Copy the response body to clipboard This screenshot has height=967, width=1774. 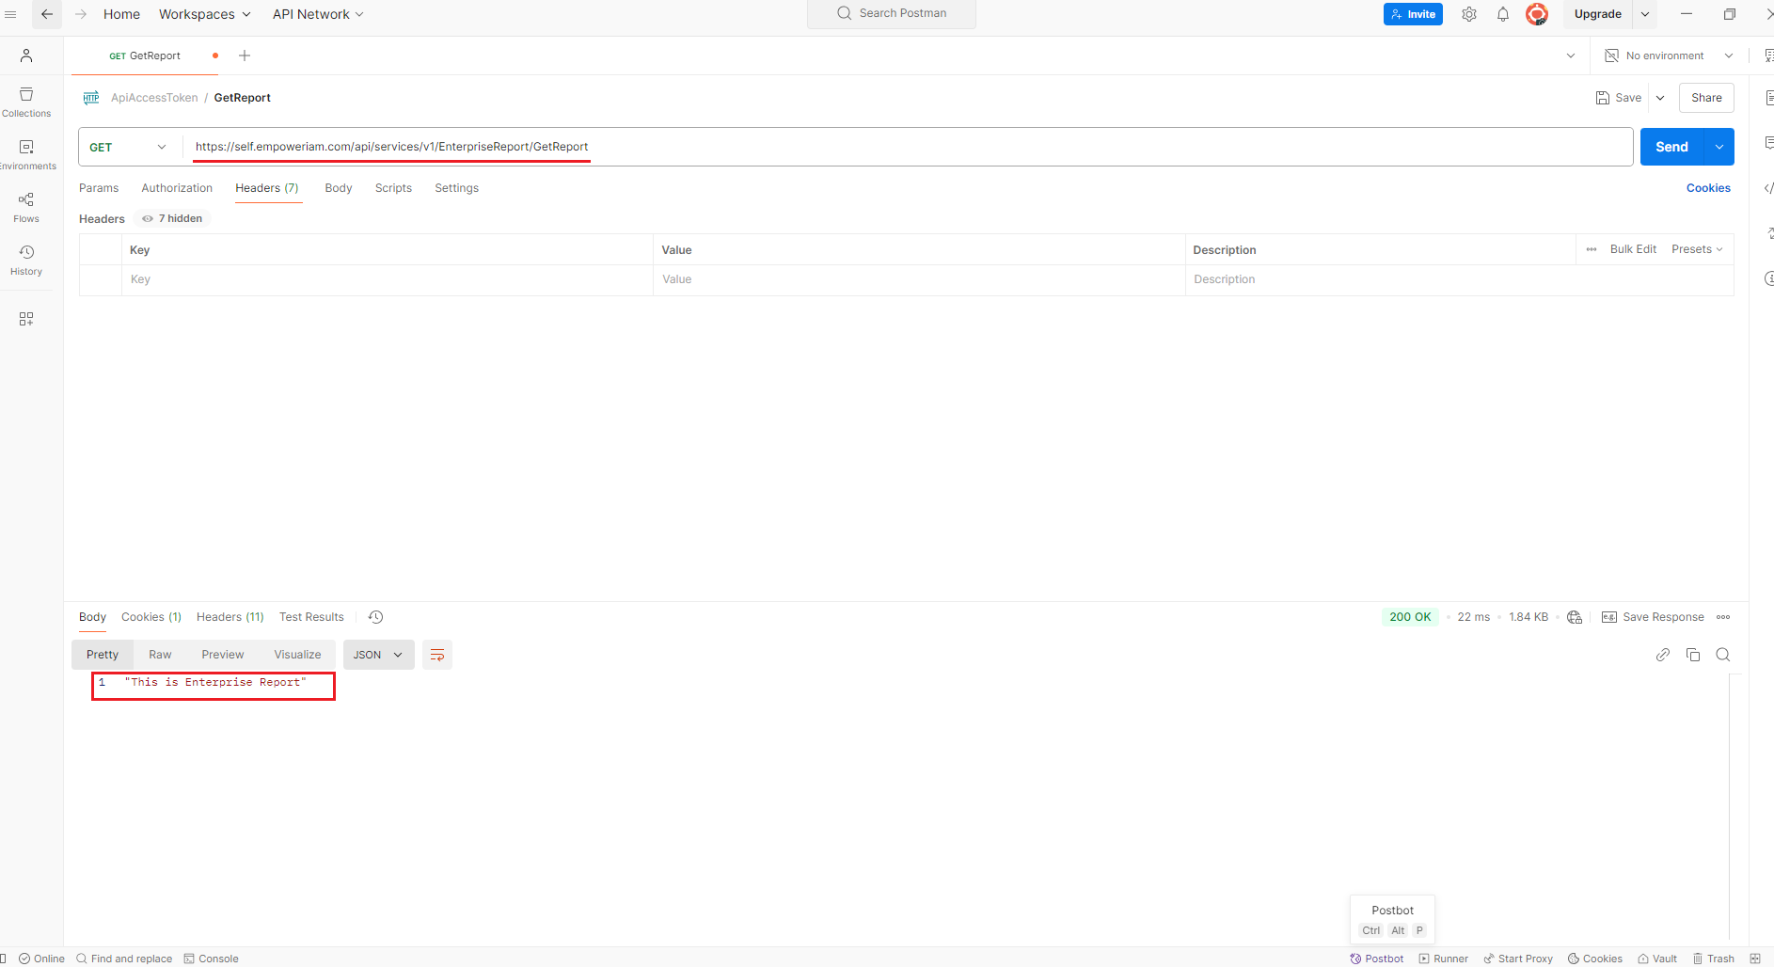1693,655
